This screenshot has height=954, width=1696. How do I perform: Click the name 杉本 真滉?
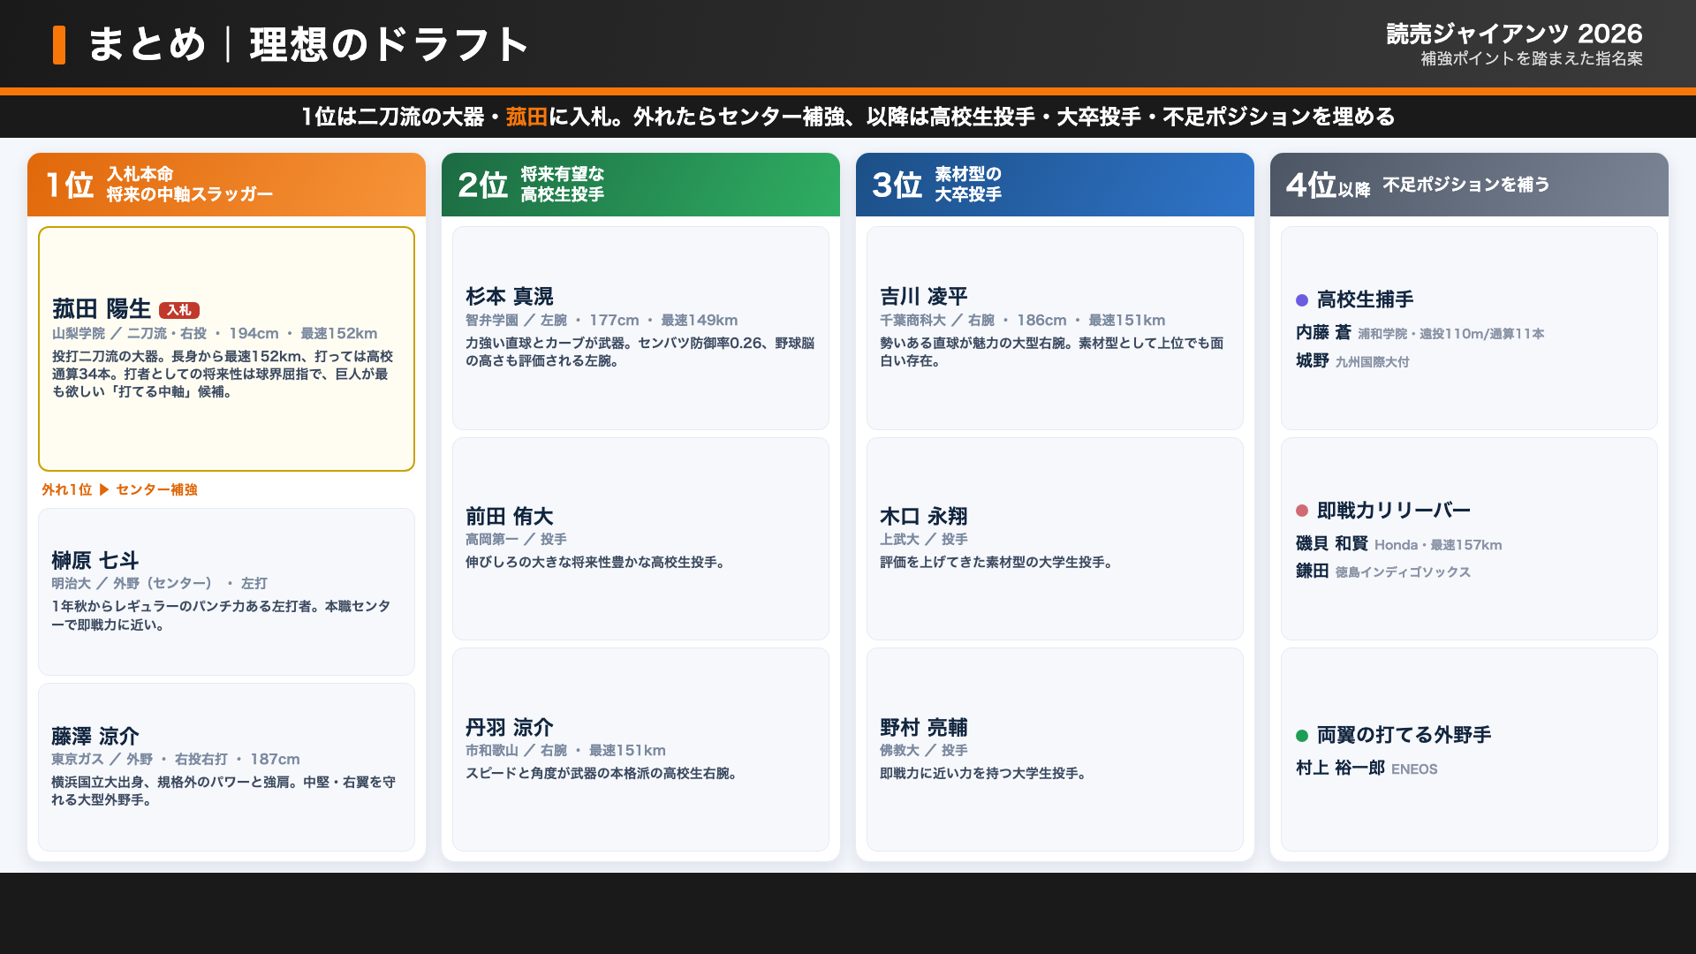(510, 296)
